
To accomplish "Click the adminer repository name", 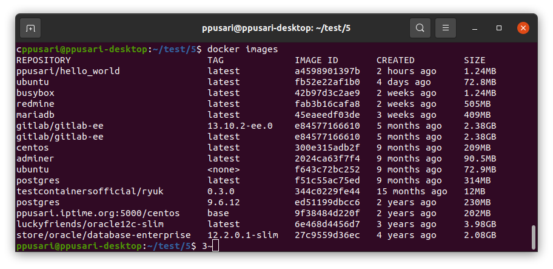I will [35, 158].
